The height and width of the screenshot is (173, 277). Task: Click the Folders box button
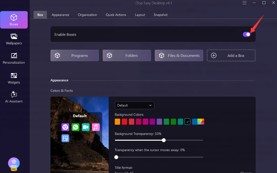click(x=127, y=56)
